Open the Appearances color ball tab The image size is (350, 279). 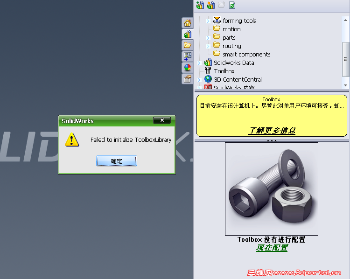pyautogui.click(x=187, y=67)
